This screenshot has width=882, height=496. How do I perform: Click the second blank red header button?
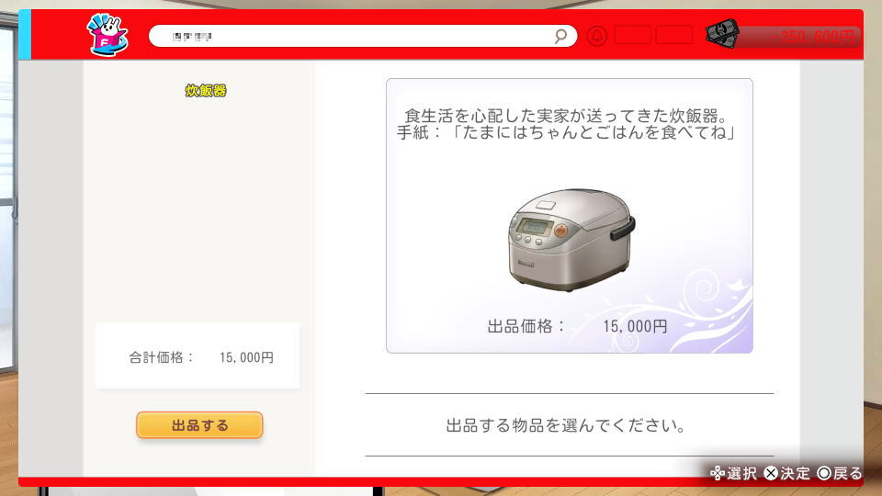point(673,36)
